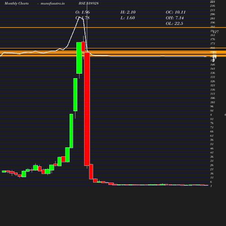
Task: Select the 'OC: 10.11' value
Action: (x=175, y=12)
